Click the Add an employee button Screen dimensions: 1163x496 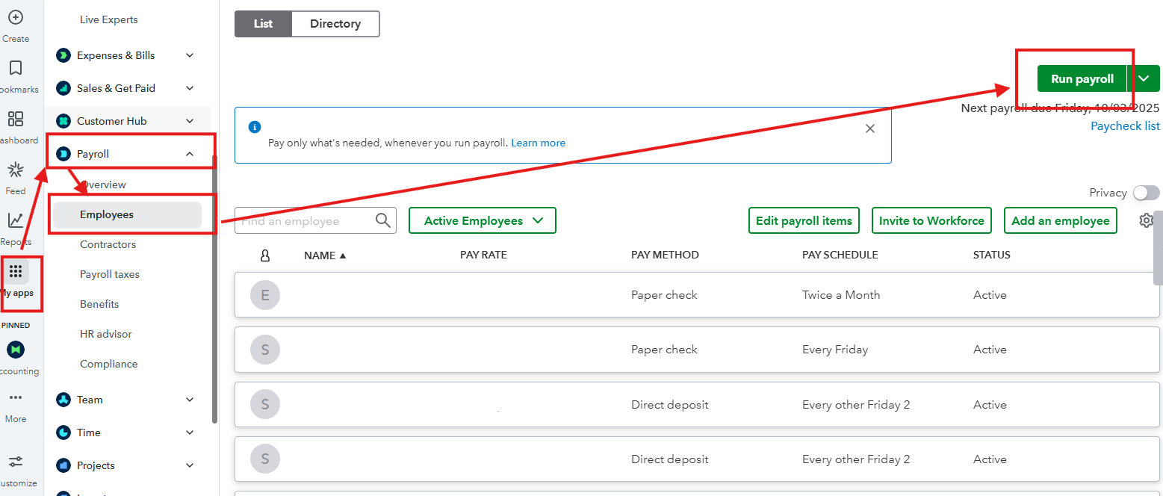(x=1060, y=220)
